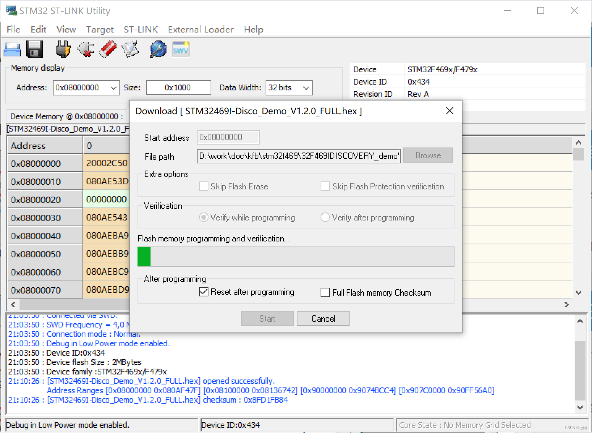Click the Update firmware globe icon
This screenshot has width=592, height=433.
point(158,49)
